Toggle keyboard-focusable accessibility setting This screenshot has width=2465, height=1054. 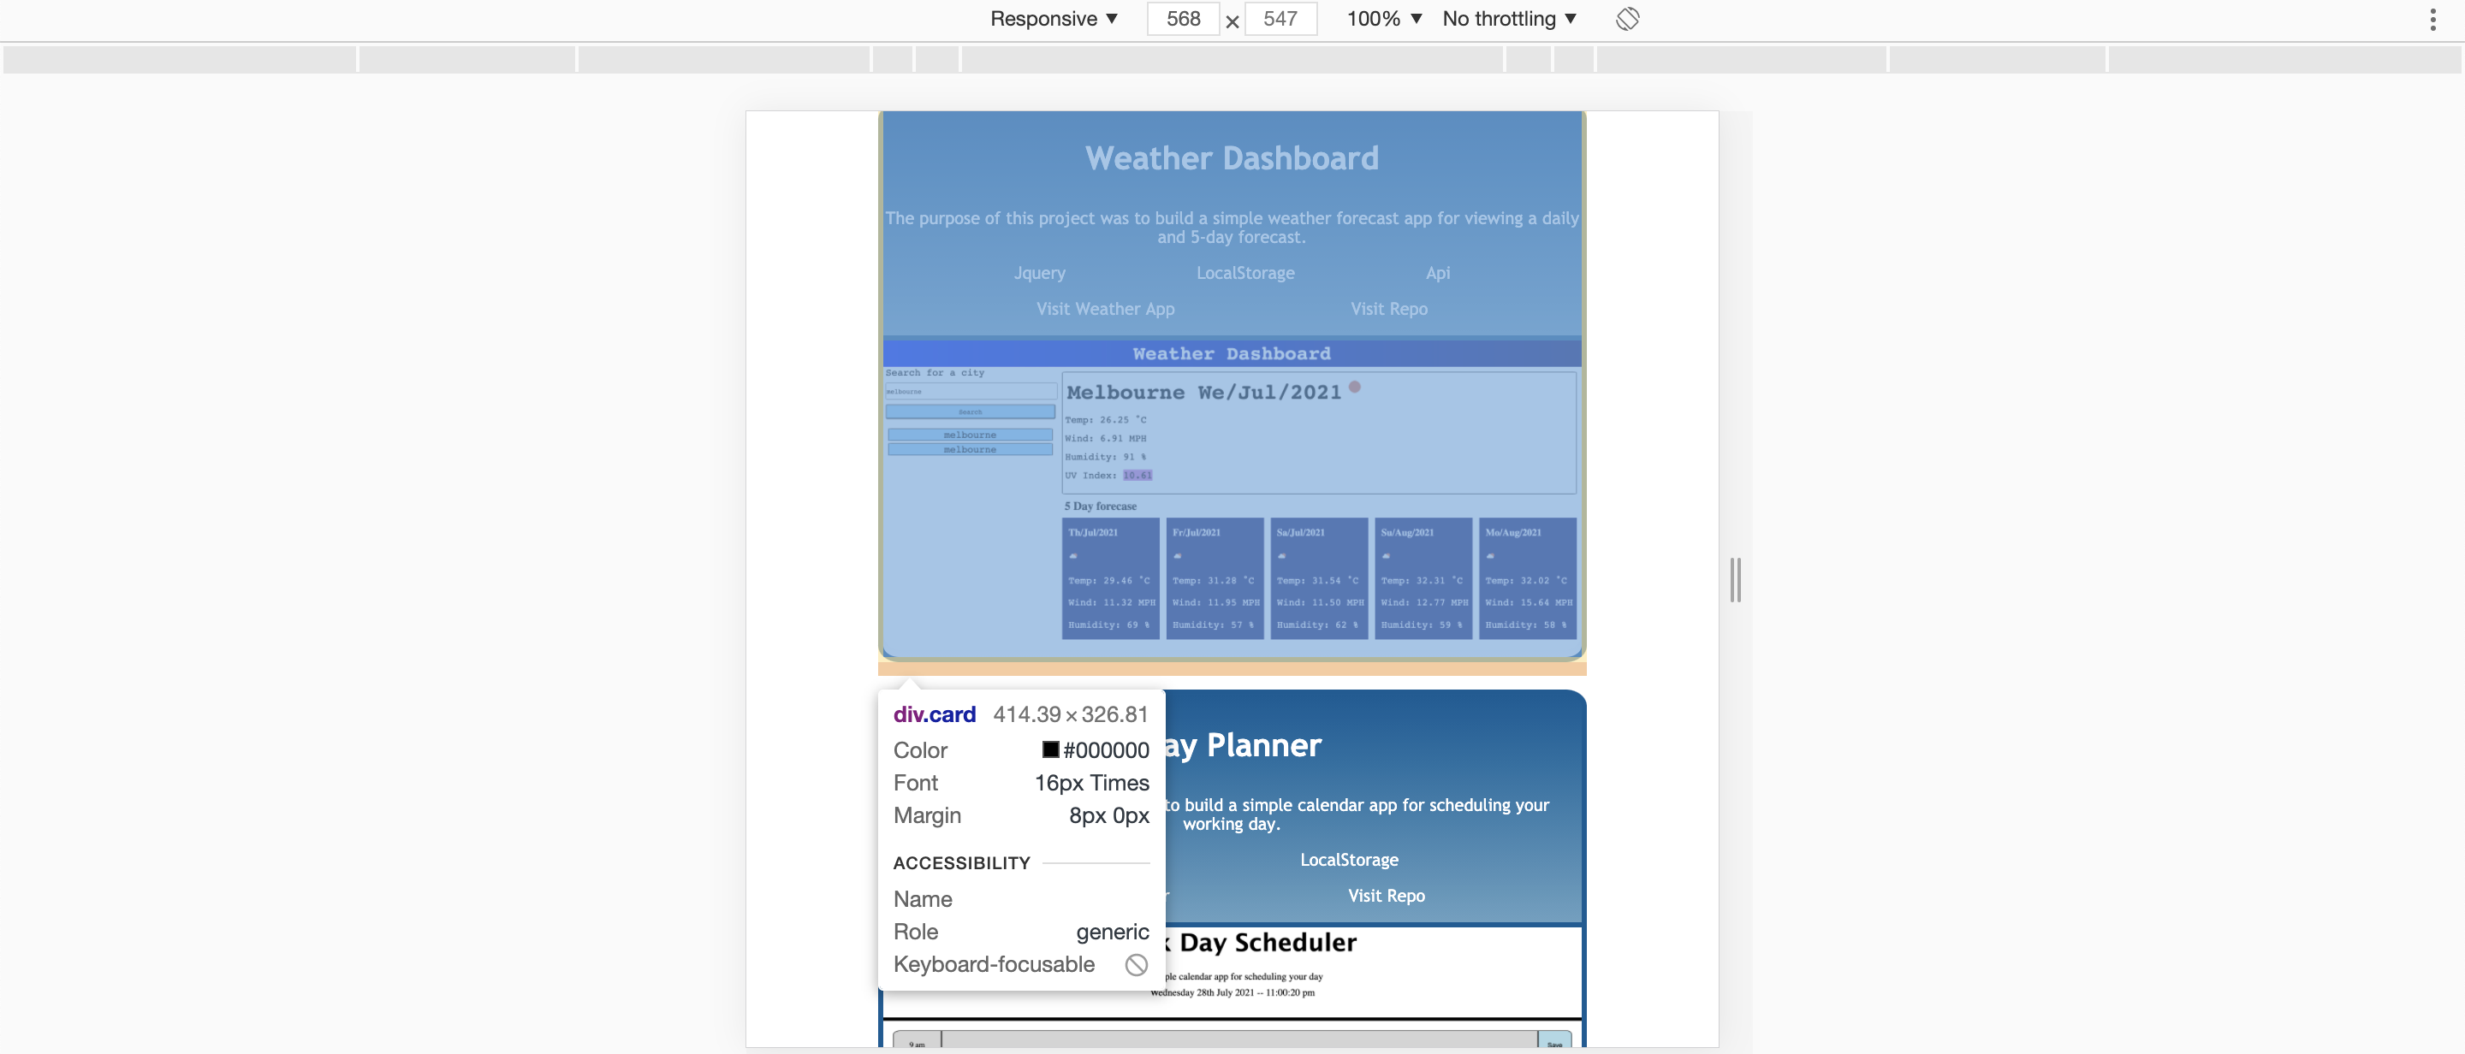[x=1135, y=964]
